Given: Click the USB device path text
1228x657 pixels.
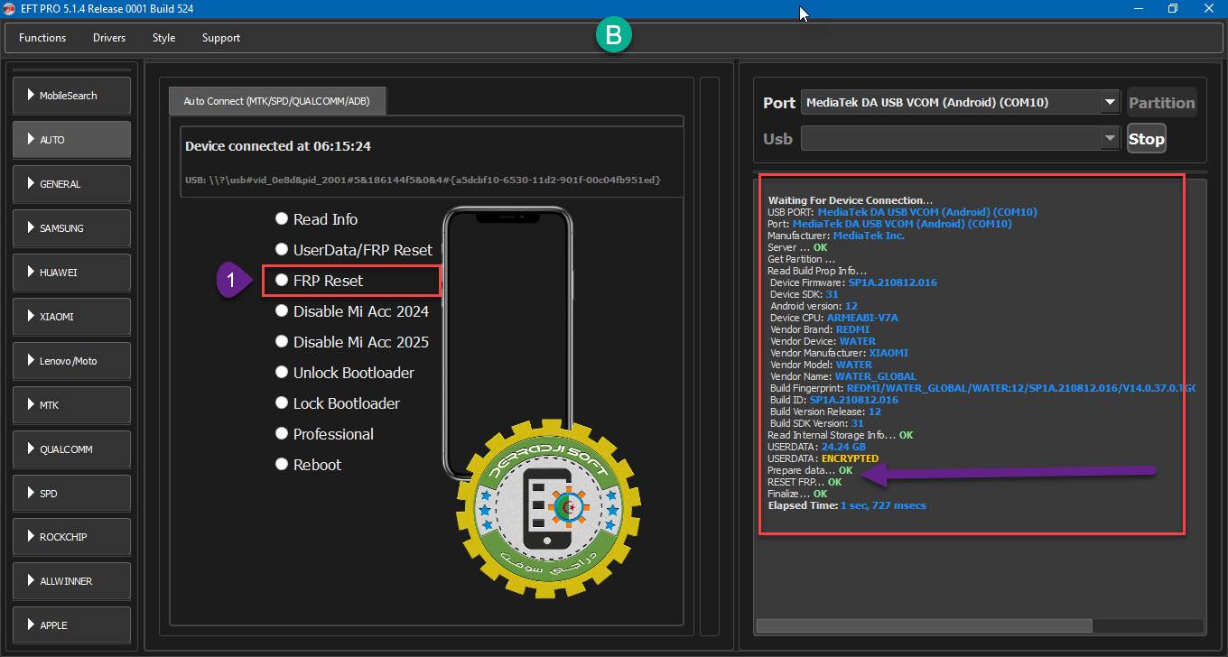Looking at the screenshot, I should [x=423, y=180].
